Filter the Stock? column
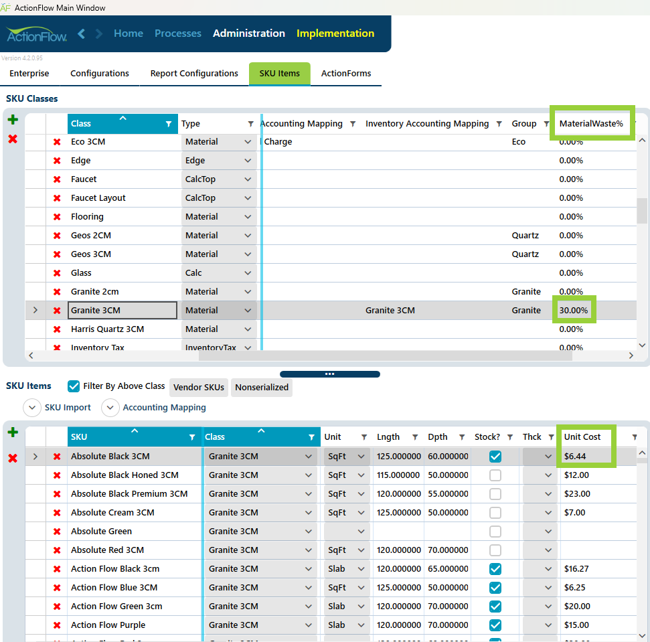The height and width of the screenshot is (642, 650). (510, 437)
